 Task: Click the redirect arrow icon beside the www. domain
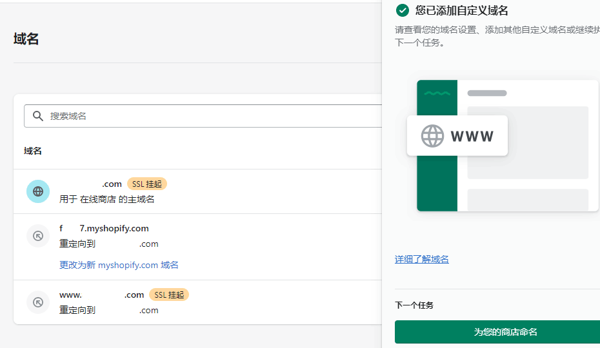(38, 302)
